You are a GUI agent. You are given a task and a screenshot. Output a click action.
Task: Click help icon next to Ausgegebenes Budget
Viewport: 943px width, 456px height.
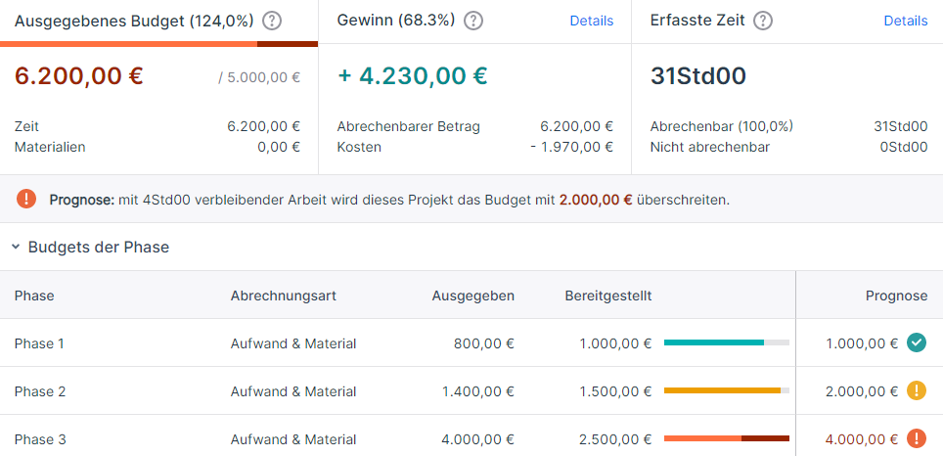273,22
